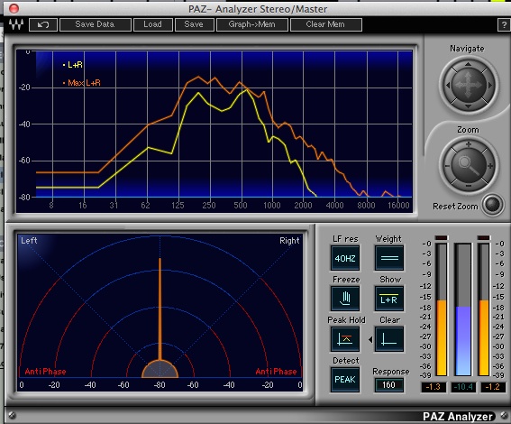
Task: Navigate down with the bottom arrow
Action: click(468, 106)
